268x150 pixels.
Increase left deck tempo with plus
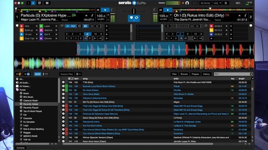pyautogui.click(x=108, y=15)
